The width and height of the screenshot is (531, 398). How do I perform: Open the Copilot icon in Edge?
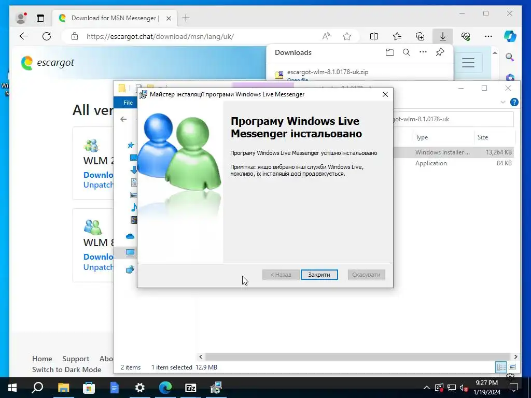click(510, 36)
